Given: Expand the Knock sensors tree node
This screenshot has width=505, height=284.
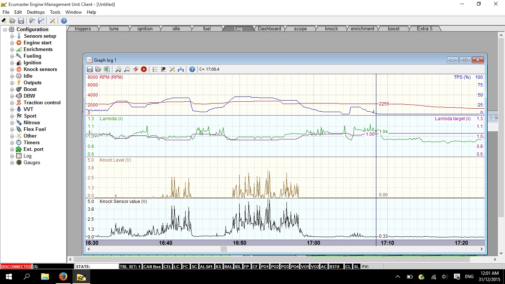Looking at the screenshot, I should point(12,70).
